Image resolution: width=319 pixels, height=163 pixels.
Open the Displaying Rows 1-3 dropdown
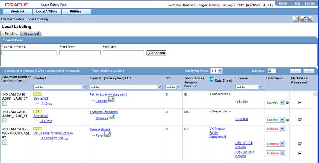point(216,71)
